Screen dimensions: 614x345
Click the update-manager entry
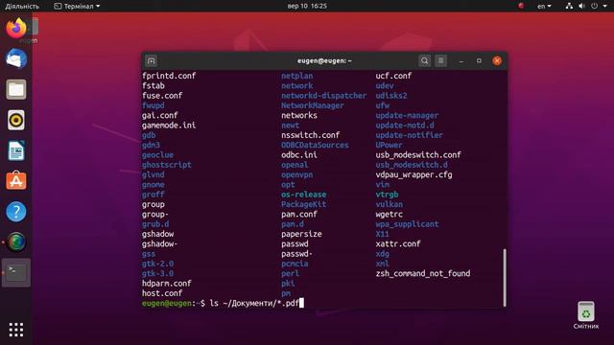click(x=407, y=115)
